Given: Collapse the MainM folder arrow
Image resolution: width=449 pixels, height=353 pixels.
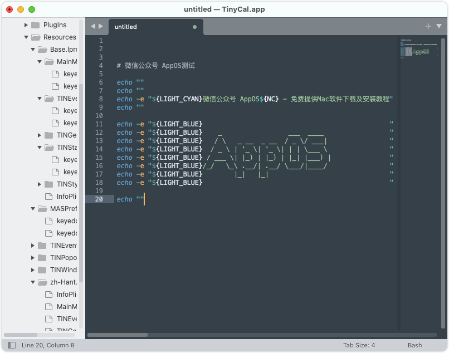Looking at the screenshot, I should click(x=40, y=62).
